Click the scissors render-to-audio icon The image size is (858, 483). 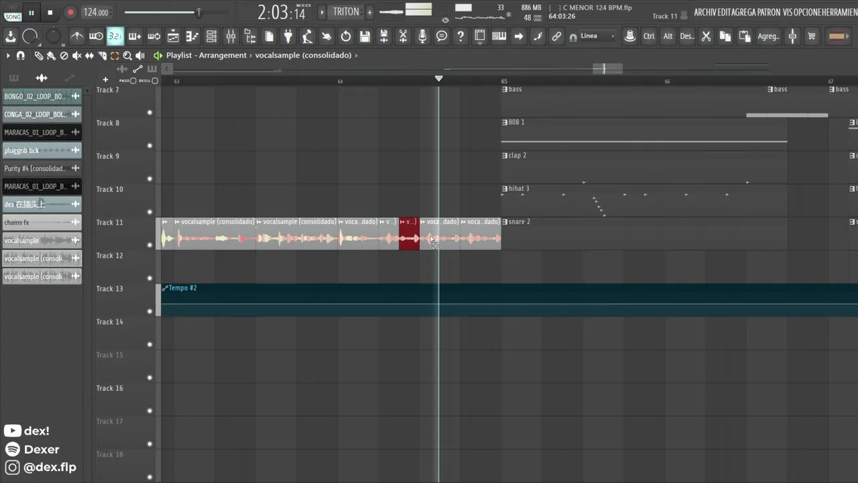[x=403, y=36]
